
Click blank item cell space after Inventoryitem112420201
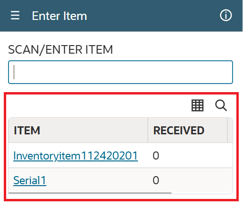[143, 156]
